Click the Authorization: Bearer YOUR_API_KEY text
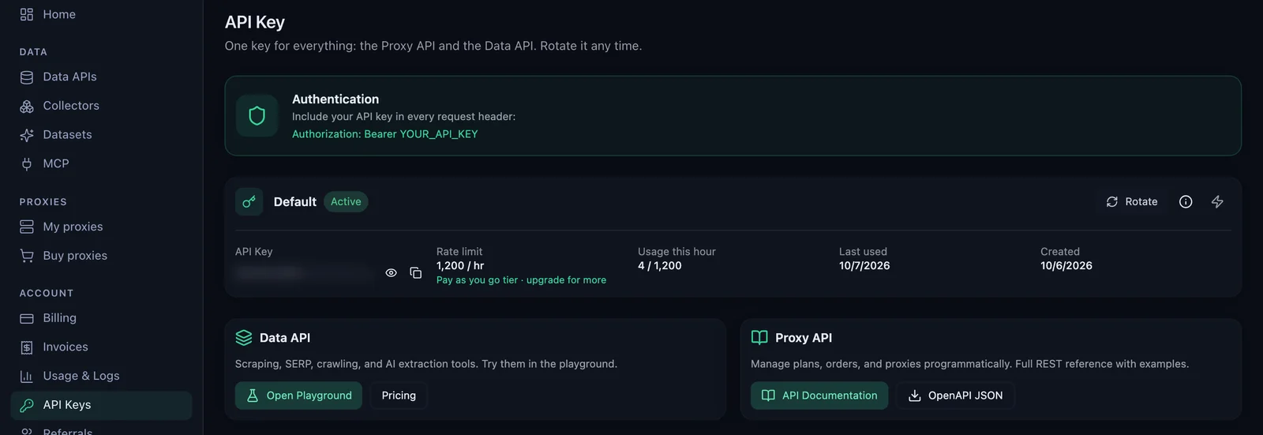Image resolution: width=1263 pixels, height=435 pixels. pos(384,134)
